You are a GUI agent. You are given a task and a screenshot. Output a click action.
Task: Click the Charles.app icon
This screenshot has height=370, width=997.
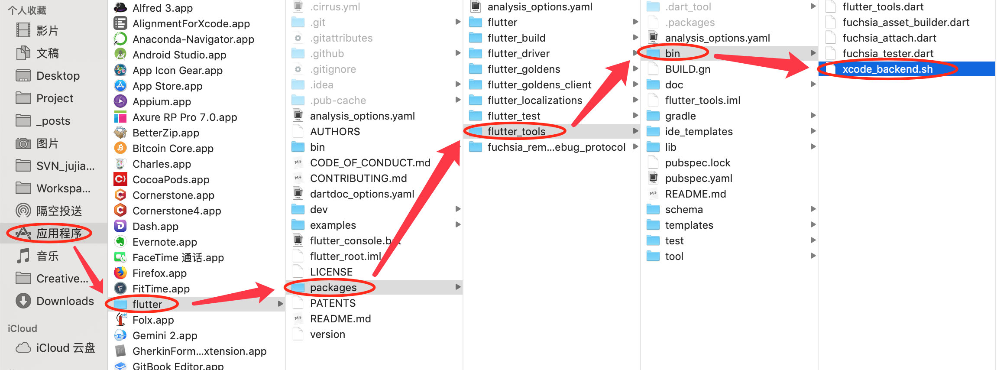(120, 164)
